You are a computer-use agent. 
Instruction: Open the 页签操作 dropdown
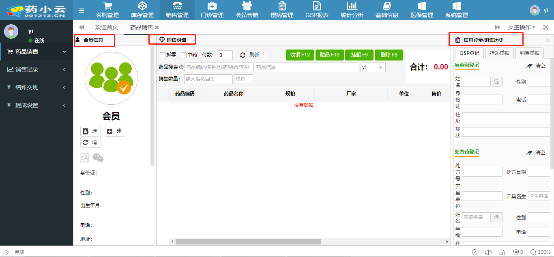(522, 27)
